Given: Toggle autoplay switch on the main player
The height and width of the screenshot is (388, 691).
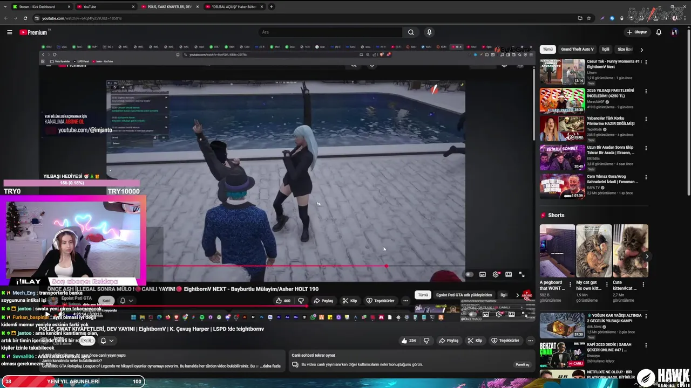Looking at the screenshot, I should click(469, 274).
